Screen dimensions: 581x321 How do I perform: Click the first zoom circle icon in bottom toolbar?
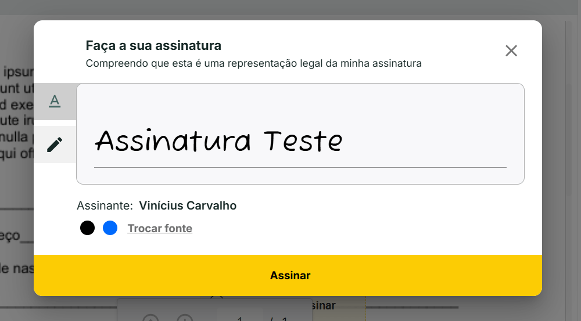tap(150, 318)
